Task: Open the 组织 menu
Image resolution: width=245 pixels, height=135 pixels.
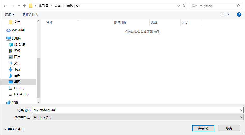Action: 10,15
